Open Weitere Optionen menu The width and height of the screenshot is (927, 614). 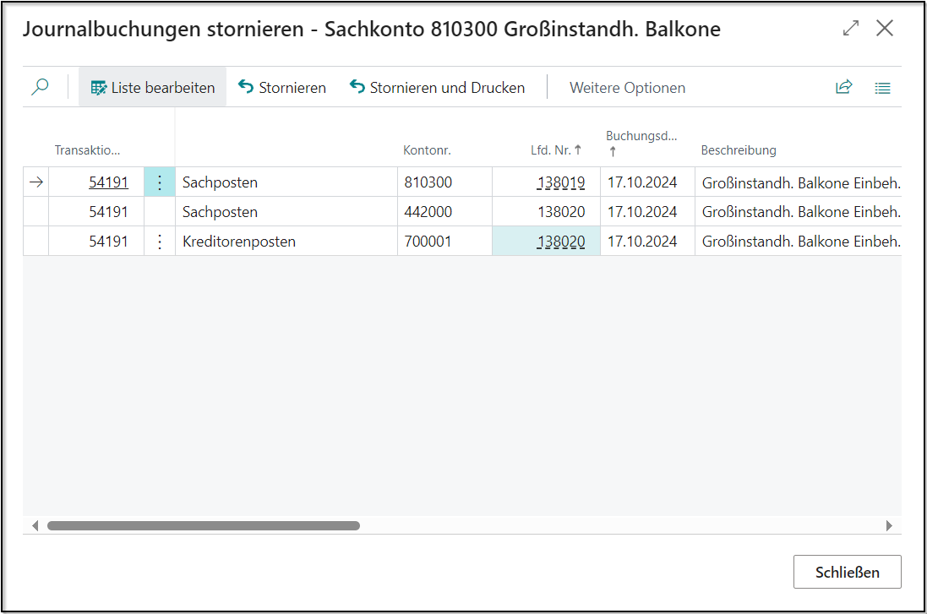(x=627, y=88)
